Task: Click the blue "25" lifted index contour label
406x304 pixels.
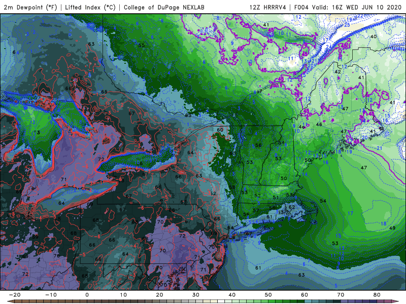Action: [347, 25]
